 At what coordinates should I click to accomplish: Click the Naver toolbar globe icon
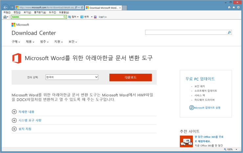click(x=5, y=17)
